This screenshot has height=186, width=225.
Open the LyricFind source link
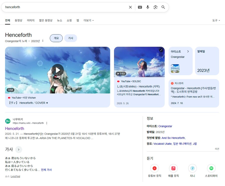pos(15,176)
